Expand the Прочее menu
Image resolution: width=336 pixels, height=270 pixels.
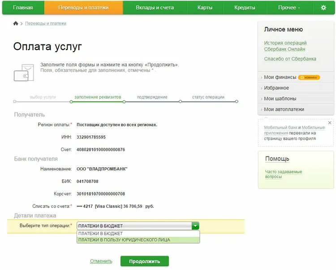pyautogui.click(x=289, y=8)
